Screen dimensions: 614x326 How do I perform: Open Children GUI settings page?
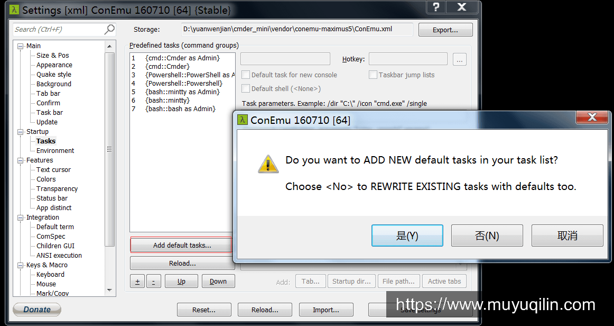(x=55, y=246)
